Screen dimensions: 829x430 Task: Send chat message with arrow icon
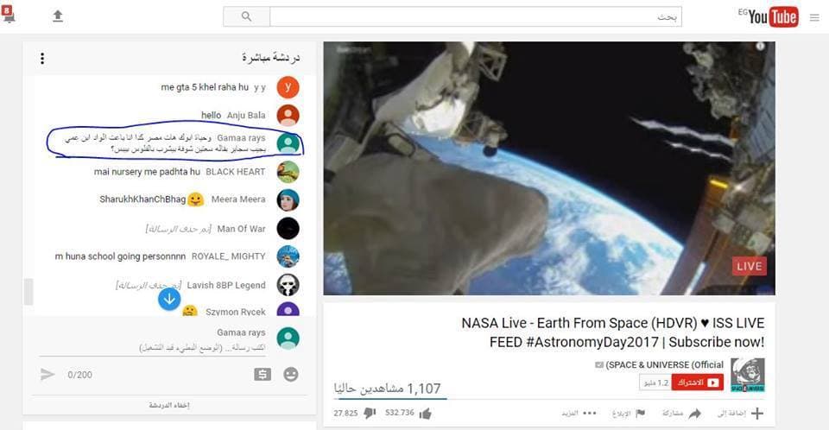point(47,375)
